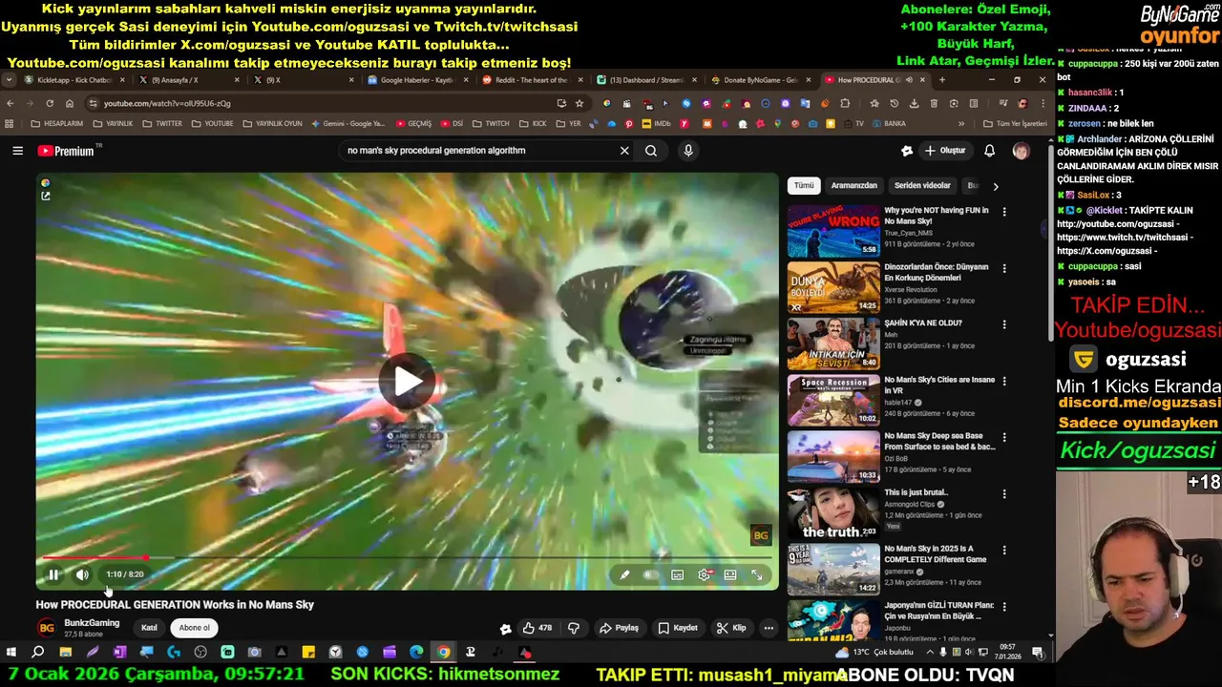Enter fullscreen in the video player
The width and height of the screenshot is (1222, 687).
(756, 574)
